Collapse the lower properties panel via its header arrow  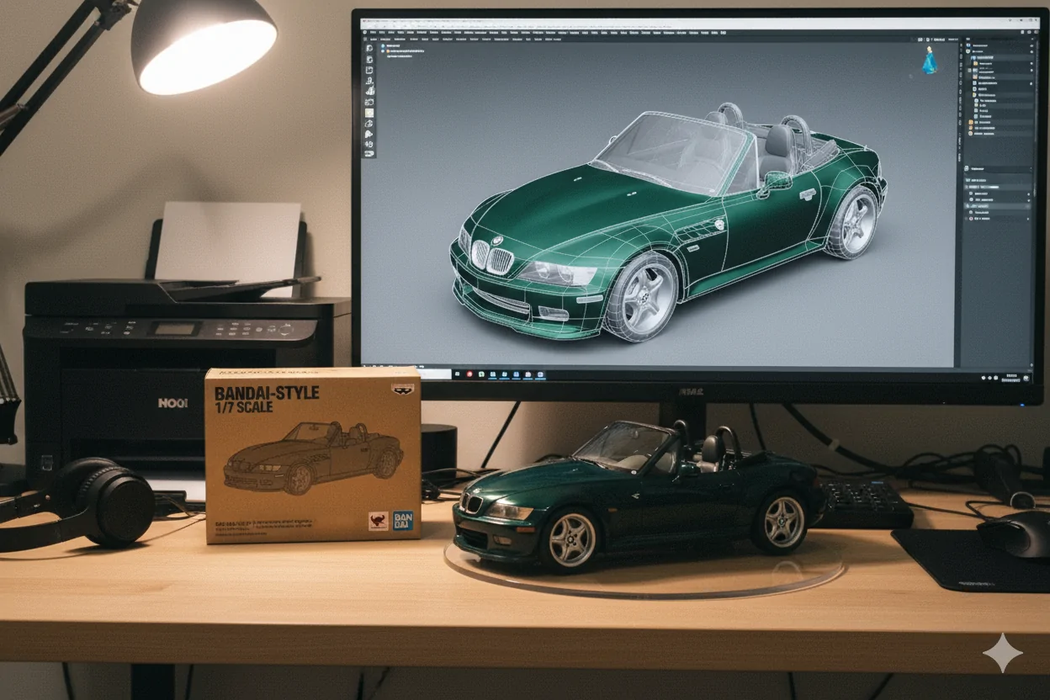(1031, 169)
